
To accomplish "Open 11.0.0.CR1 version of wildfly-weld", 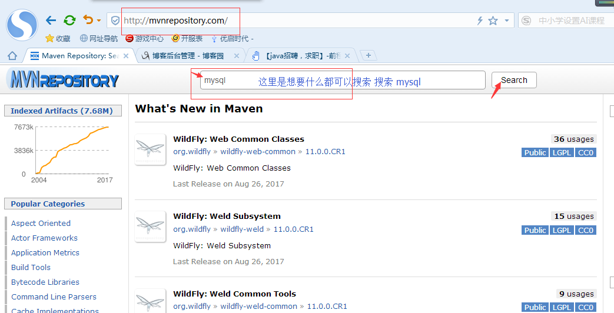I will pos(293,229).
